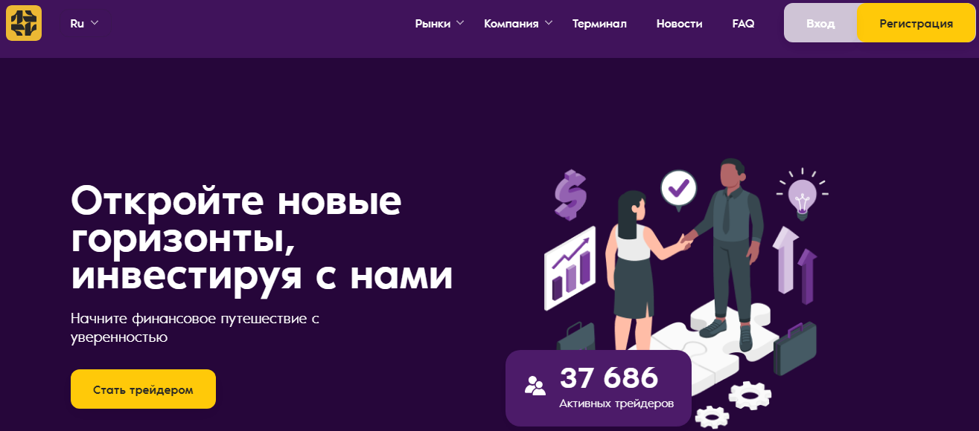Image resolution: width=979 pixels, height=431 pixels.
Task: Click the purple dollar sign icon
Action: tap(571, 195)
